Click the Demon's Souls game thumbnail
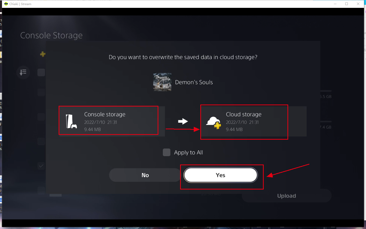Viewport: 366px width, 229px height. [x=162, y=82]
